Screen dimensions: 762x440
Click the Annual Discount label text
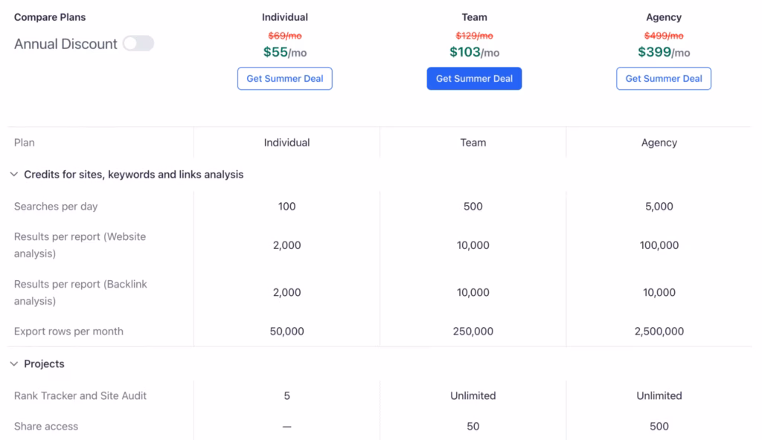[65, 44]
